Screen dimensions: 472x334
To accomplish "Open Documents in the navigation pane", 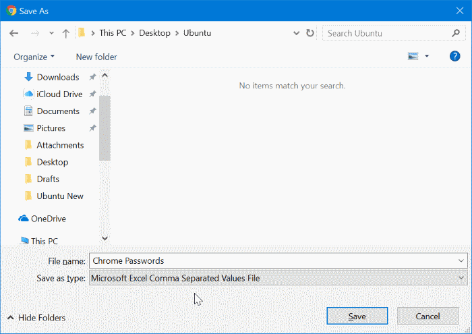I will [58, 111].
